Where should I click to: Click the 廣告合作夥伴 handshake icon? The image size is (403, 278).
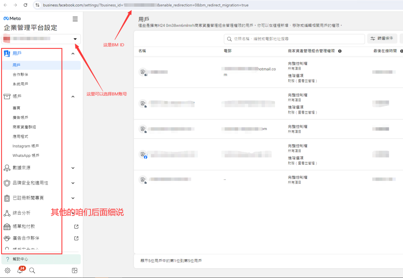[7, 238]
